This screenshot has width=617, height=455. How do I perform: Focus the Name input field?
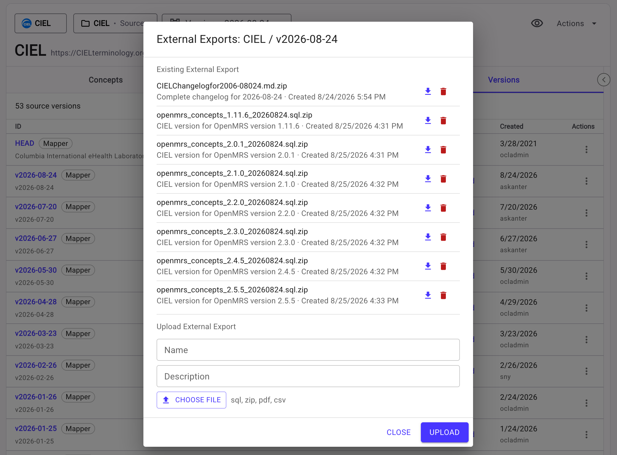coord(308,350)
